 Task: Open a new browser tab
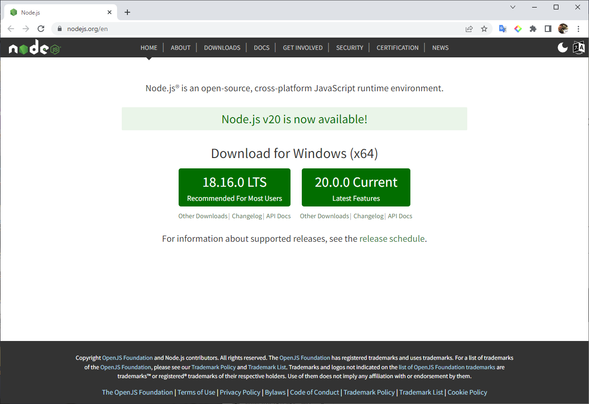[x=127, y=12]
